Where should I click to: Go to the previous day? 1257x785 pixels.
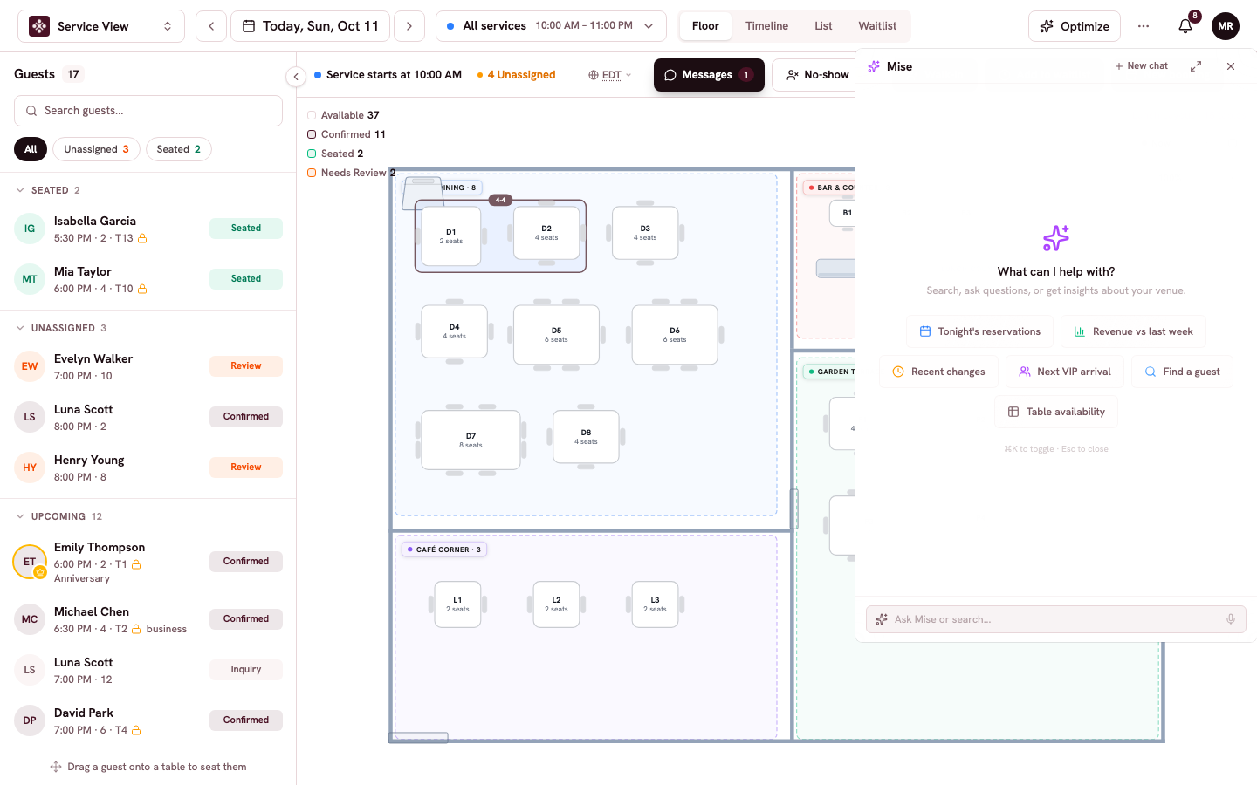tap(211, 26)
